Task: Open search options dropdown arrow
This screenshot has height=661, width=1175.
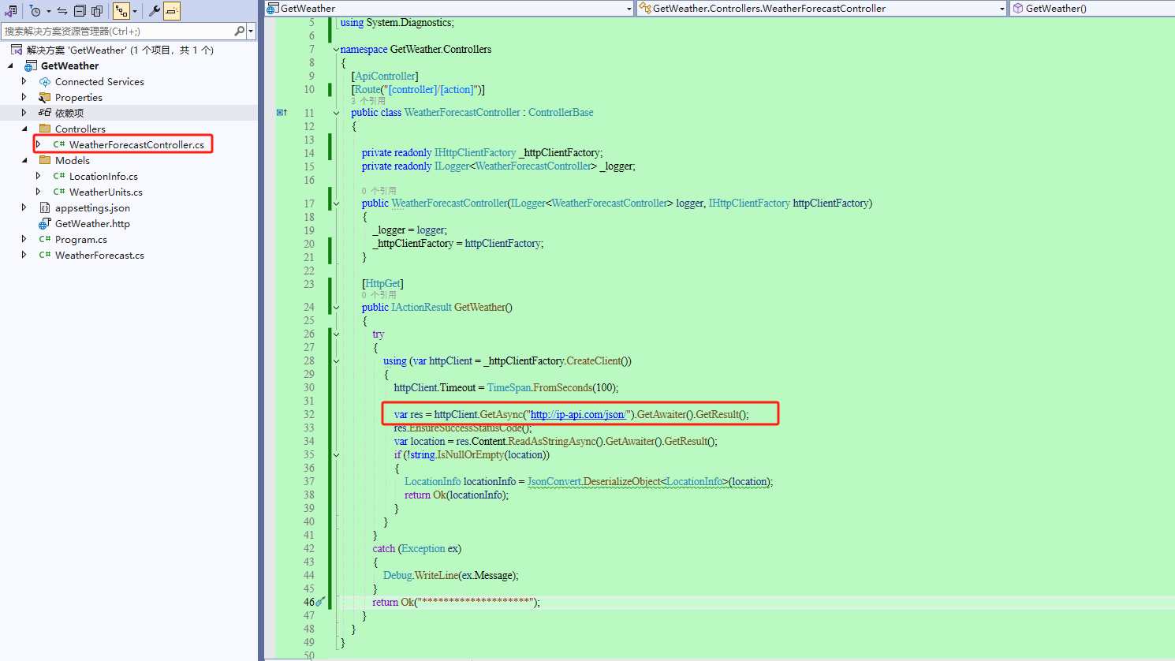Action: (251, 32)
